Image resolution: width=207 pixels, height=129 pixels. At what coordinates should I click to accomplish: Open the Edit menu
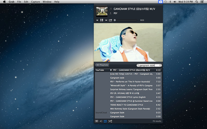(x=26, y=2)
